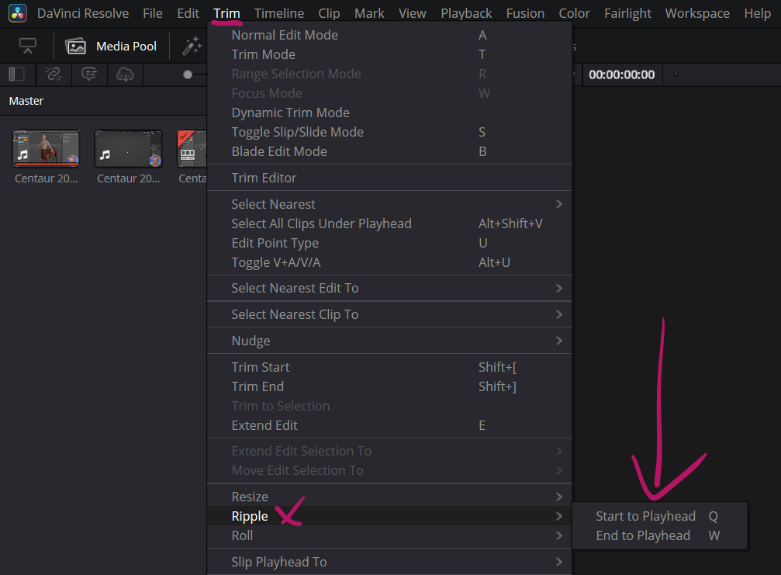Choose Ripple Start to Playhead
Viewport: 781px width, 575px height.
click(645, 516)
